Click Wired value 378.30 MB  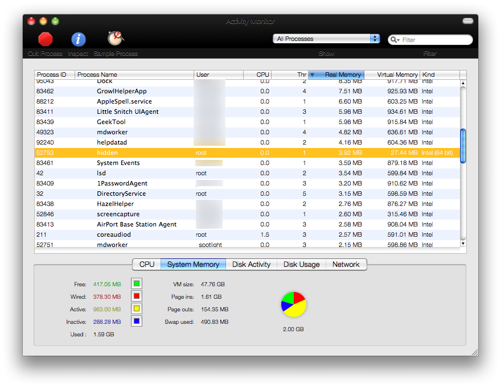point(107,297)
